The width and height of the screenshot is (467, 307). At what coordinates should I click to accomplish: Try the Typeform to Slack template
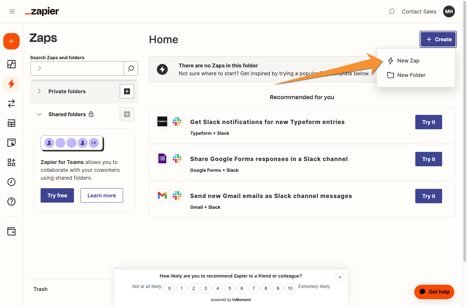click(x=429, y=122)
